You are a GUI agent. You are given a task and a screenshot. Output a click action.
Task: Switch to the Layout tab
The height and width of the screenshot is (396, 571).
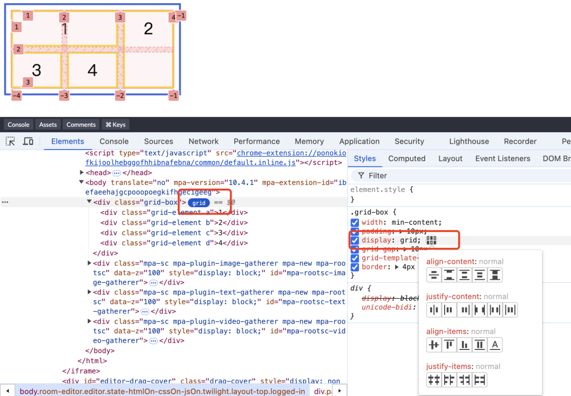click(450, 159)
